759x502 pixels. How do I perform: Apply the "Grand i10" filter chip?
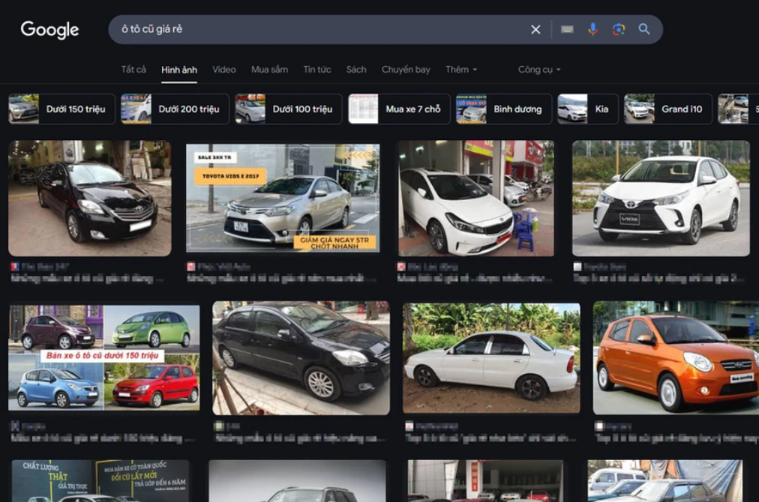(x=668, y=109)
